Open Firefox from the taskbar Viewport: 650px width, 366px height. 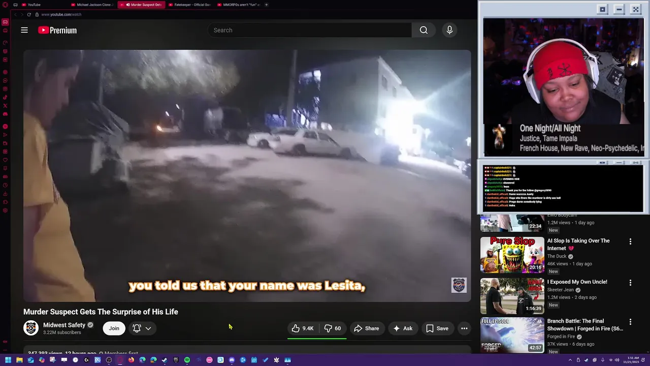pos(131,360)
